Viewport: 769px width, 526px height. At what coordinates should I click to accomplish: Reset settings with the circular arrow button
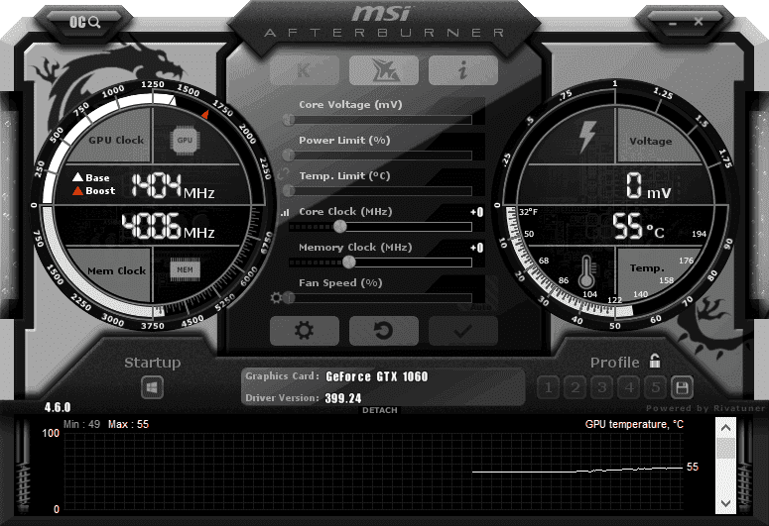point(384,331)
